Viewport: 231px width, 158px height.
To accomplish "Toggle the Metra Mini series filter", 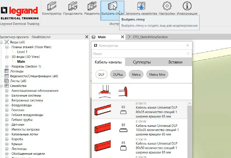I will [157, 74].
